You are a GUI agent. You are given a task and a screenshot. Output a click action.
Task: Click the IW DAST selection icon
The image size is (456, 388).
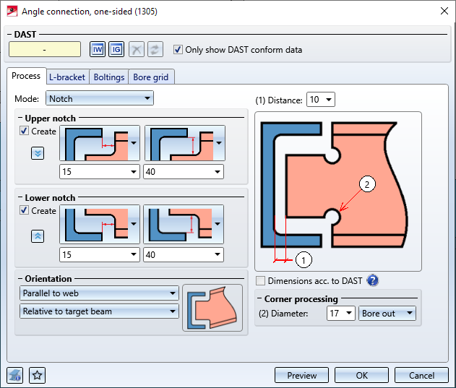[x=98, y=49]
